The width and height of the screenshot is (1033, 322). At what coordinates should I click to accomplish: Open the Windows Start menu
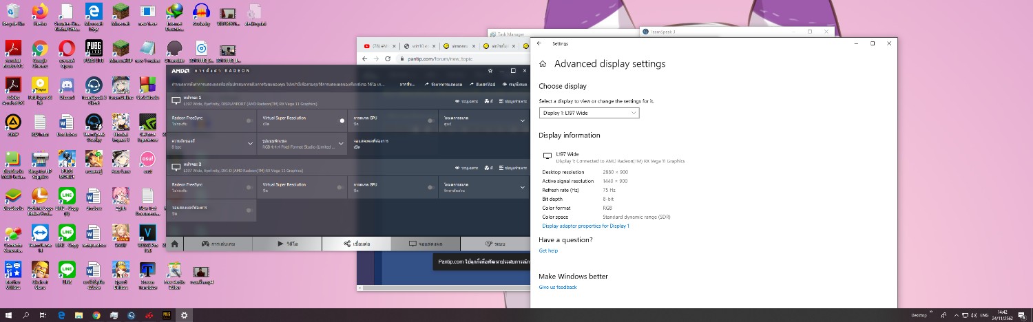coord(9,315)
